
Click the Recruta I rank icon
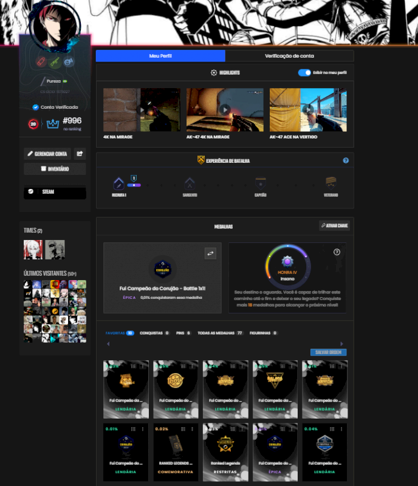[118, 183]
